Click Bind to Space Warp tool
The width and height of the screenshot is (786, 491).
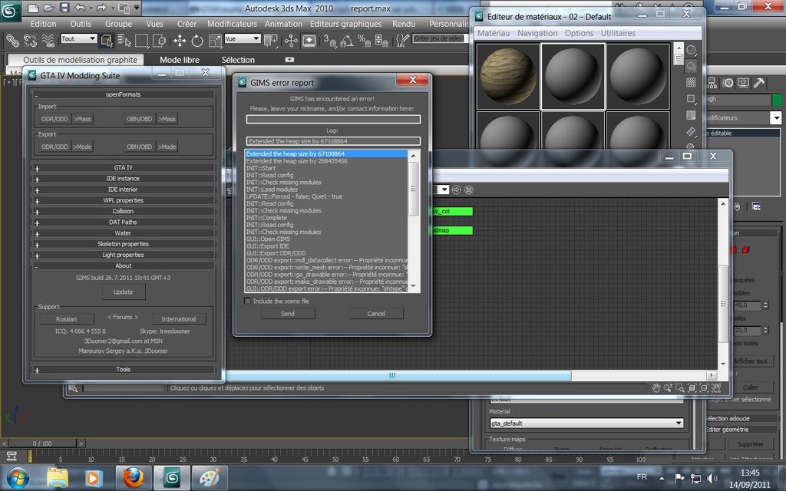pyautogui.click(x=48, y=41)
